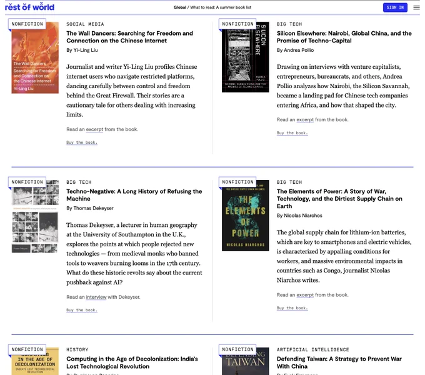This screenshot has width=425, height=375.
Task: Click the Techno-Negative title heading
Action: [x=134, y=195]
